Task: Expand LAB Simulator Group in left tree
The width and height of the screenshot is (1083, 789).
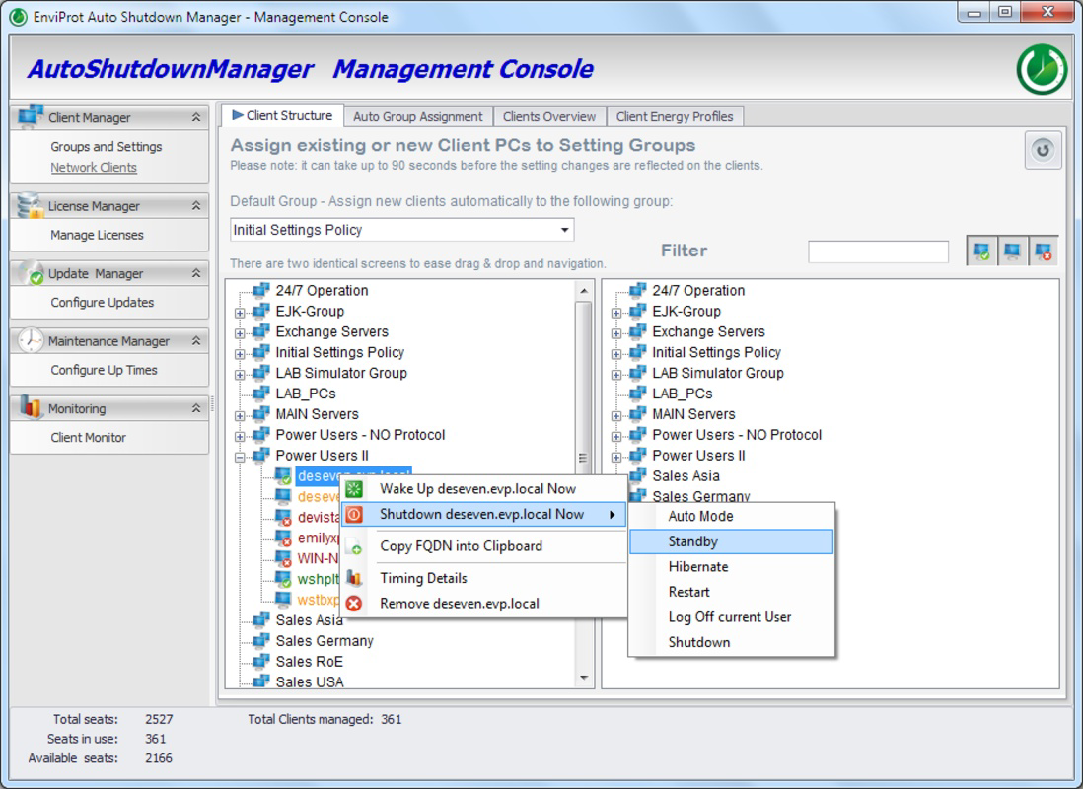Action: click(240, 375)
